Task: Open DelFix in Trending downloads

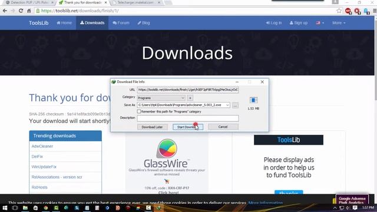Action: coord(37,157)
